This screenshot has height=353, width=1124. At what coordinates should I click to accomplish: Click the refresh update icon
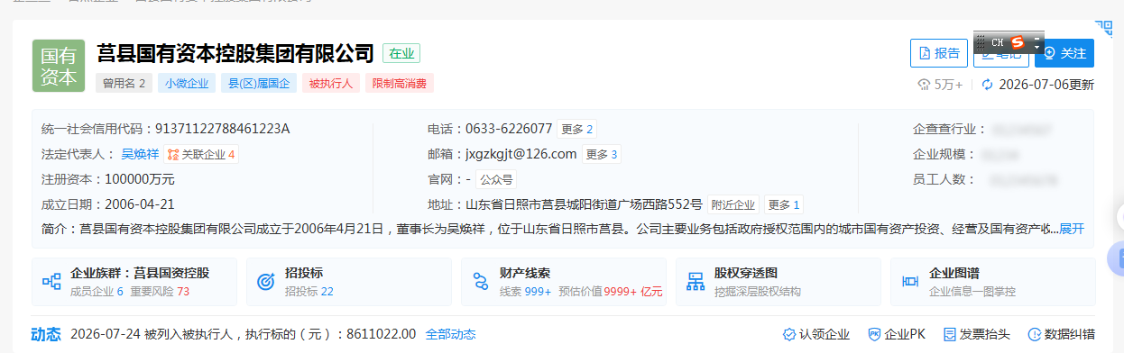987,85
